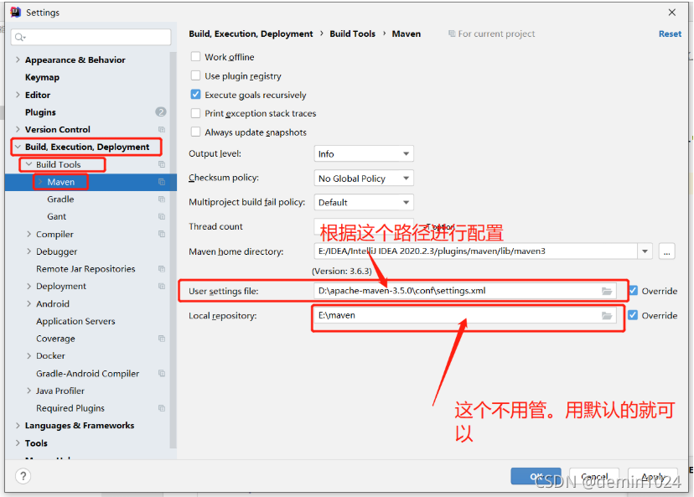Expand Languages & Frameworks section
The width and height of the screenshot is (694, 497).
click(18, 426)
